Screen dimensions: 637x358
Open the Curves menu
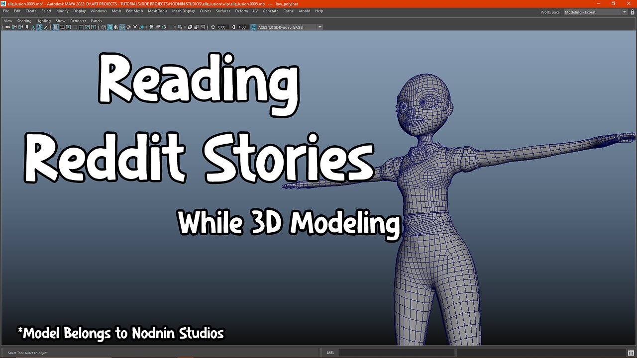205,11
